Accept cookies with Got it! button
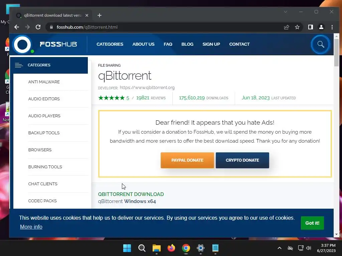 coord(312,223)
